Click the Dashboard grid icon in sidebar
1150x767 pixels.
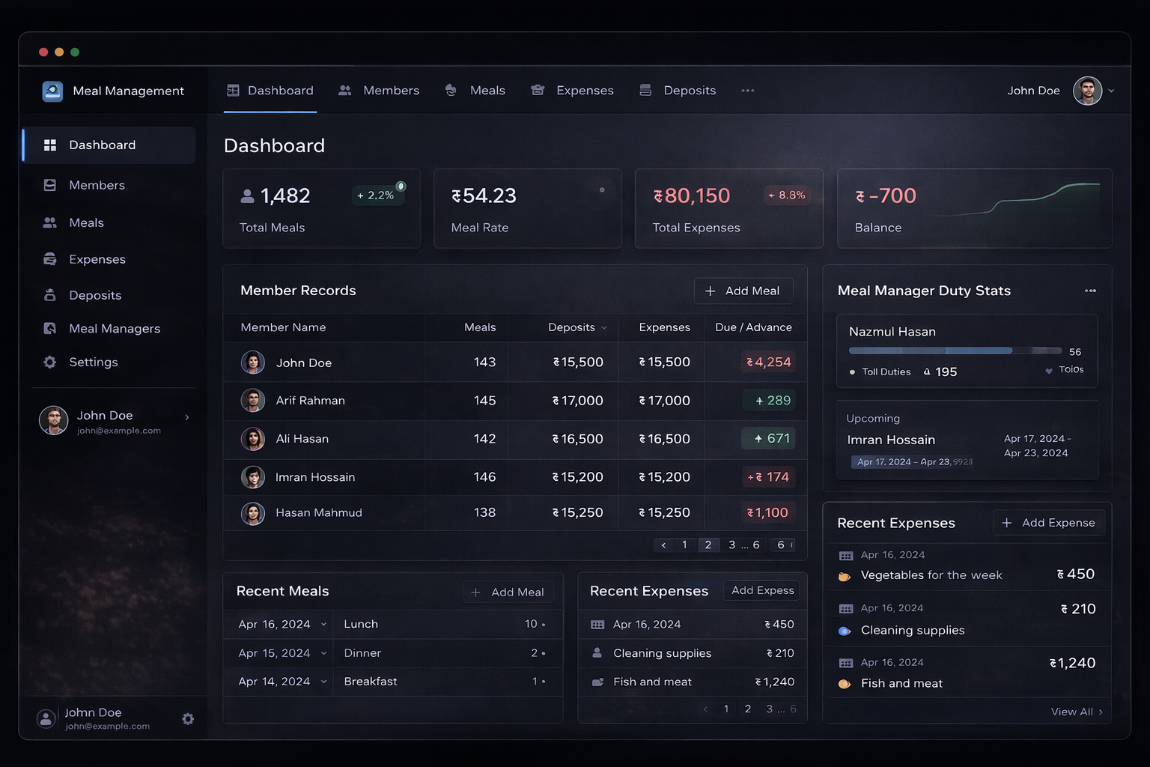tap(50, 145)
